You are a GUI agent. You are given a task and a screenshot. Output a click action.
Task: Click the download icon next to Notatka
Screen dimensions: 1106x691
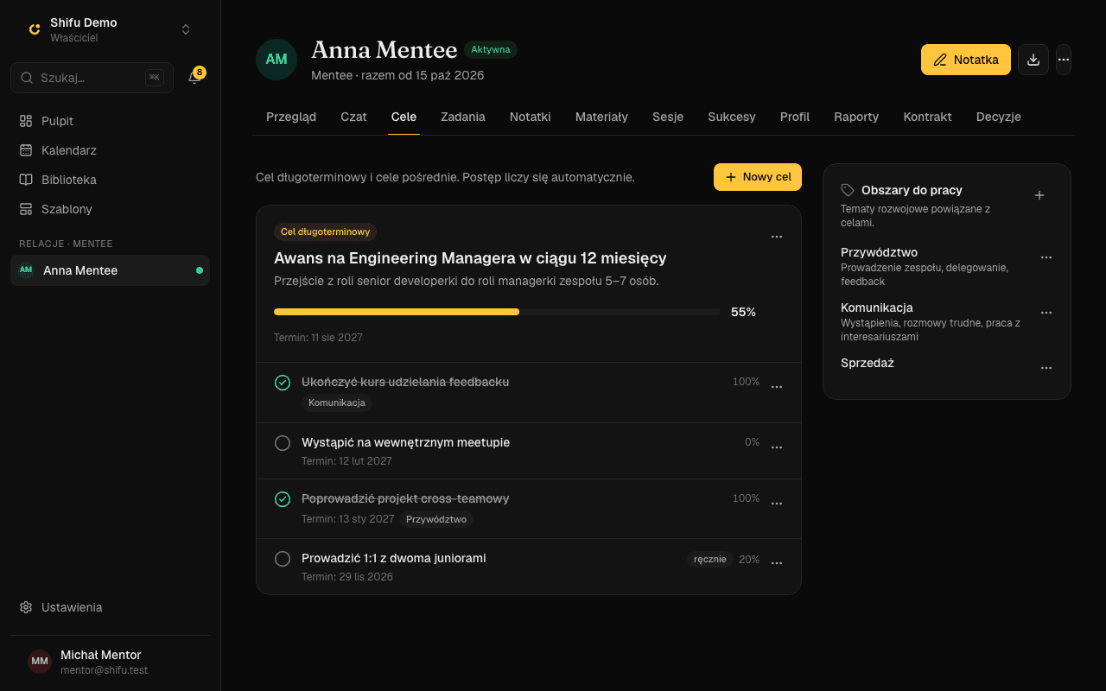[x=1033, y=60]
